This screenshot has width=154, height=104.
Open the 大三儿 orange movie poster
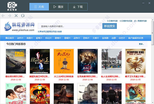coord(64,61)
